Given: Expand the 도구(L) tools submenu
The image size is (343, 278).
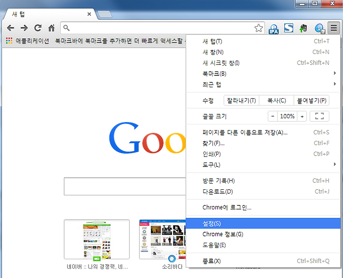Looking at the screenshot, I should click(263, 165).
